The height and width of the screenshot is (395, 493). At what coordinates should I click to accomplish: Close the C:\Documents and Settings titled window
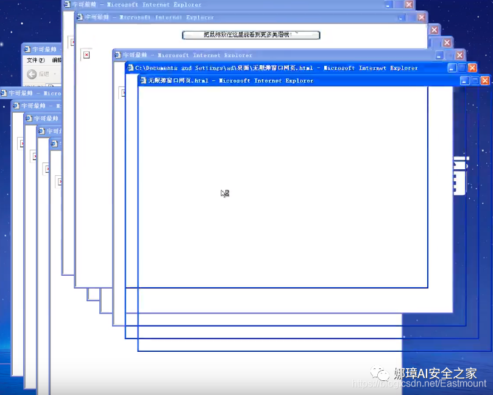tap(472, 68)
